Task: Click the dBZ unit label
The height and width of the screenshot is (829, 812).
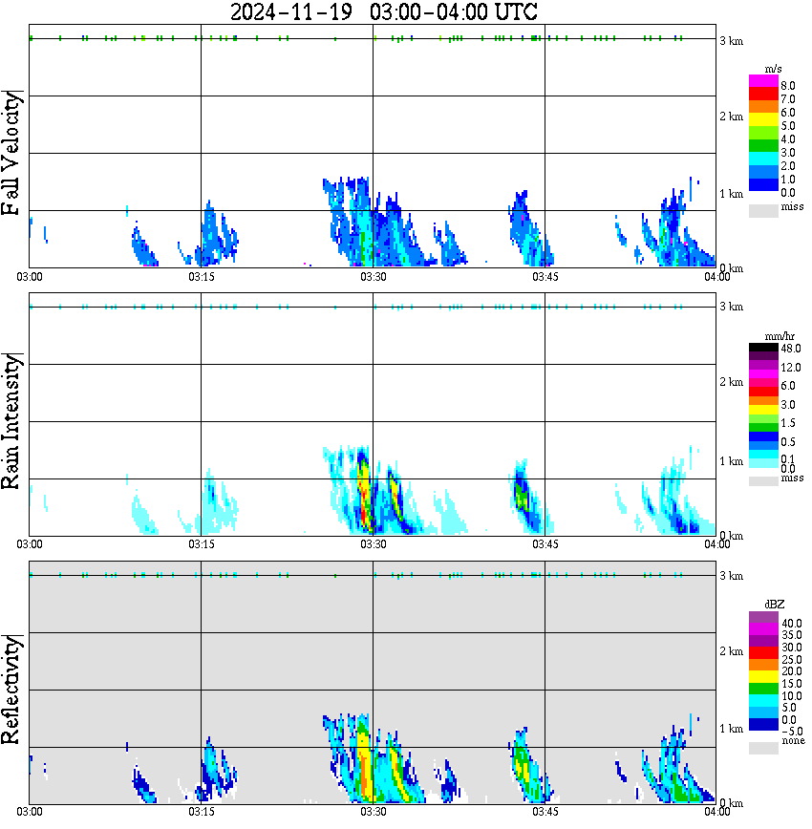Action: [x=775, y=604]
